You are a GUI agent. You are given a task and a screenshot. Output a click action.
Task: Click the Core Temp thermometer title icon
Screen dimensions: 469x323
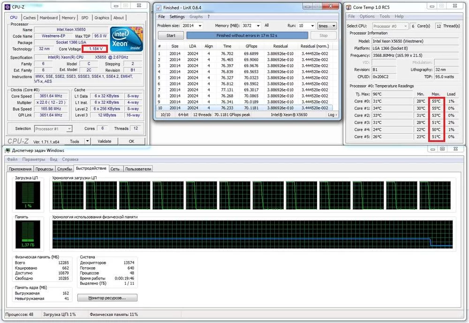(x=348, y=7)
